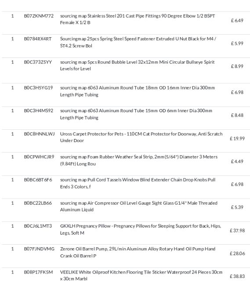Click ASIN code B0CPWHCJR9
Image resolution: width=250 pixels, height=285 pixels.
(39, 157)
